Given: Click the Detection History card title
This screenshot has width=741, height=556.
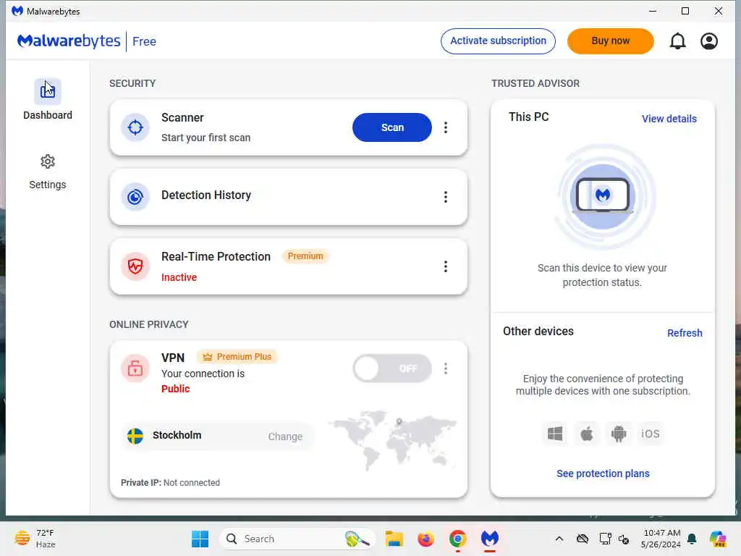Looking at the screenshot, I should [x=206, y=195].
